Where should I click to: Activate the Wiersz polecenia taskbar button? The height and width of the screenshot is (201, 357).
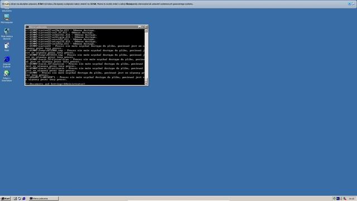tap(44, 199)
